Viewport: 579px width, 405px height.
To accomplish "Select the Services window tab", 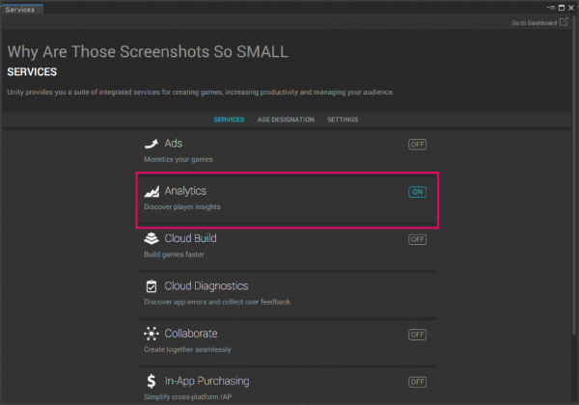I will pyautogui.click(x=22, y=10).
